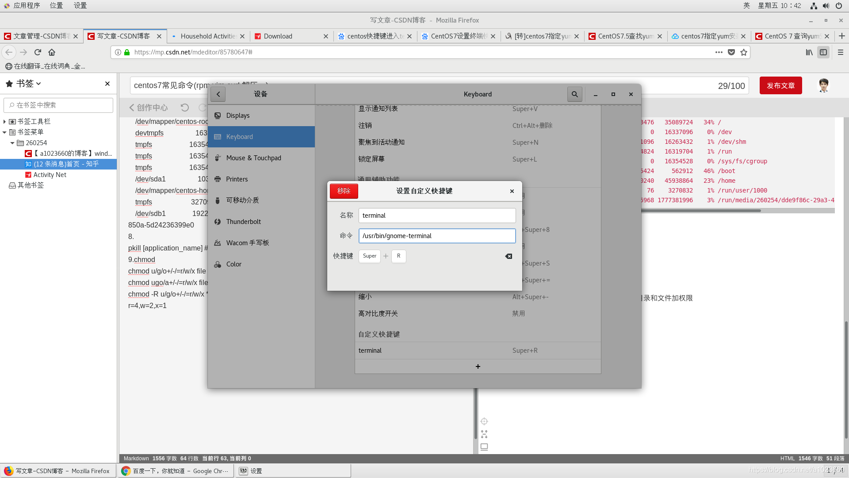This screenshot has width=849, height=478.
Task: Go back in Settings panel
Action: pos(218,94)
